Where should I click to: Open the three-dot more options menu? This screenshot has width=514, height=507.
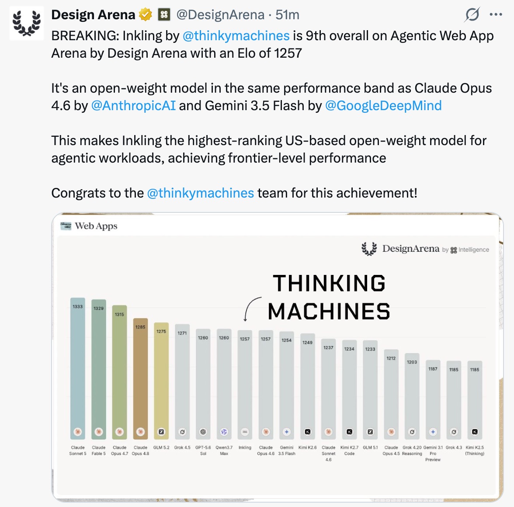[x=496, y=14]
